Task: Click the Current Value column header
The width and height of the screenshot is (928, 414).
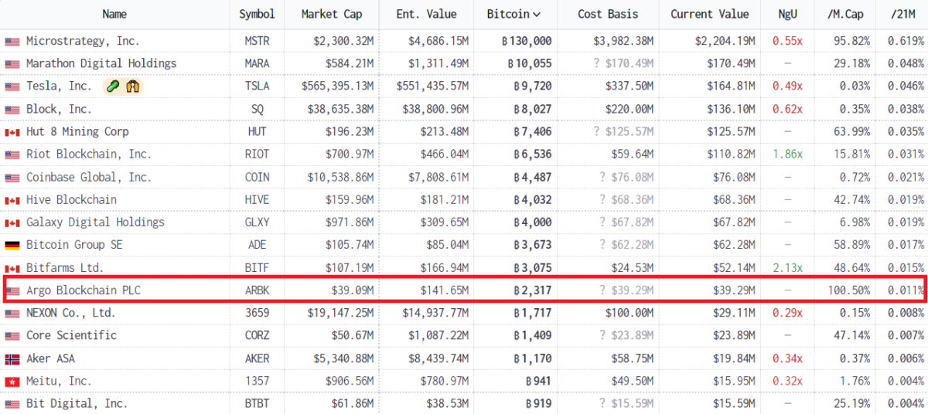Action: pos(709,14)
